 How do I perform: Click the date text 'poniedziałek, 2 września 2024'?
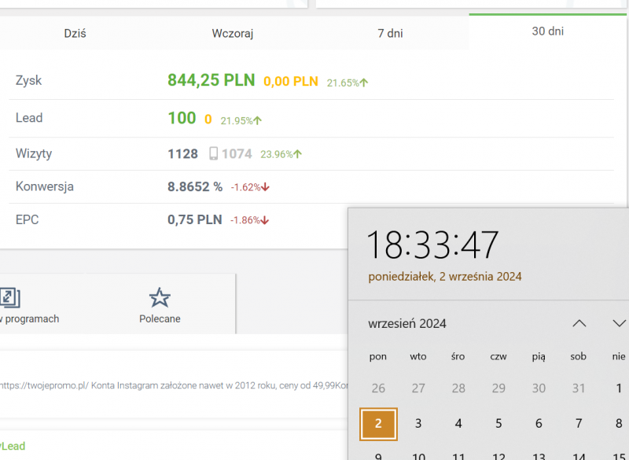[x=445, y=277]
